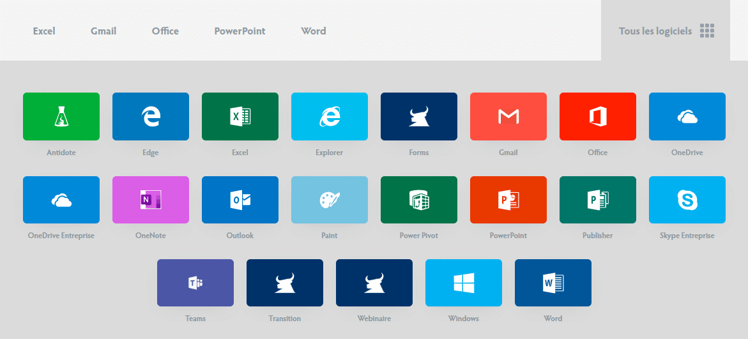The image size is (748, 339).
Task: Click the Skype Entreprise tile
Action: point(687,200)
